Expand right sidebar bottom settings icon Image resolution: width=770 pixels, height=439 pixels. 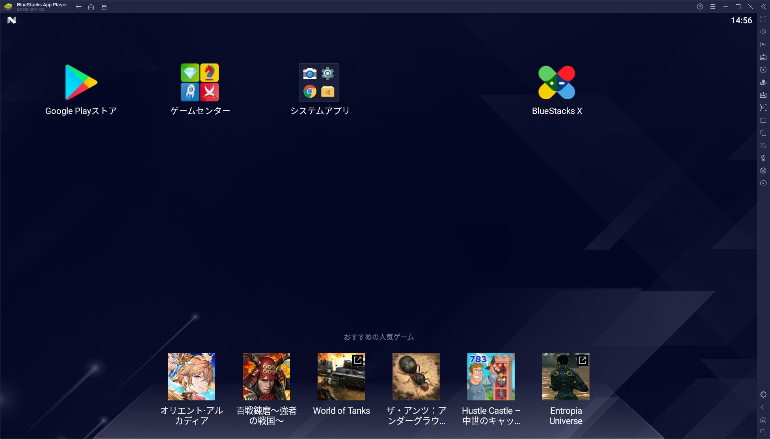pos(763,394)
